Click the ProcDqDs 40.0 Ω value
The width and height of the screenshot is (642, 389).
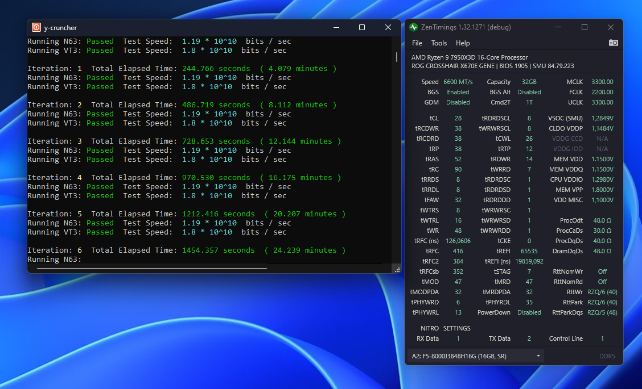(x=602, y=241)
